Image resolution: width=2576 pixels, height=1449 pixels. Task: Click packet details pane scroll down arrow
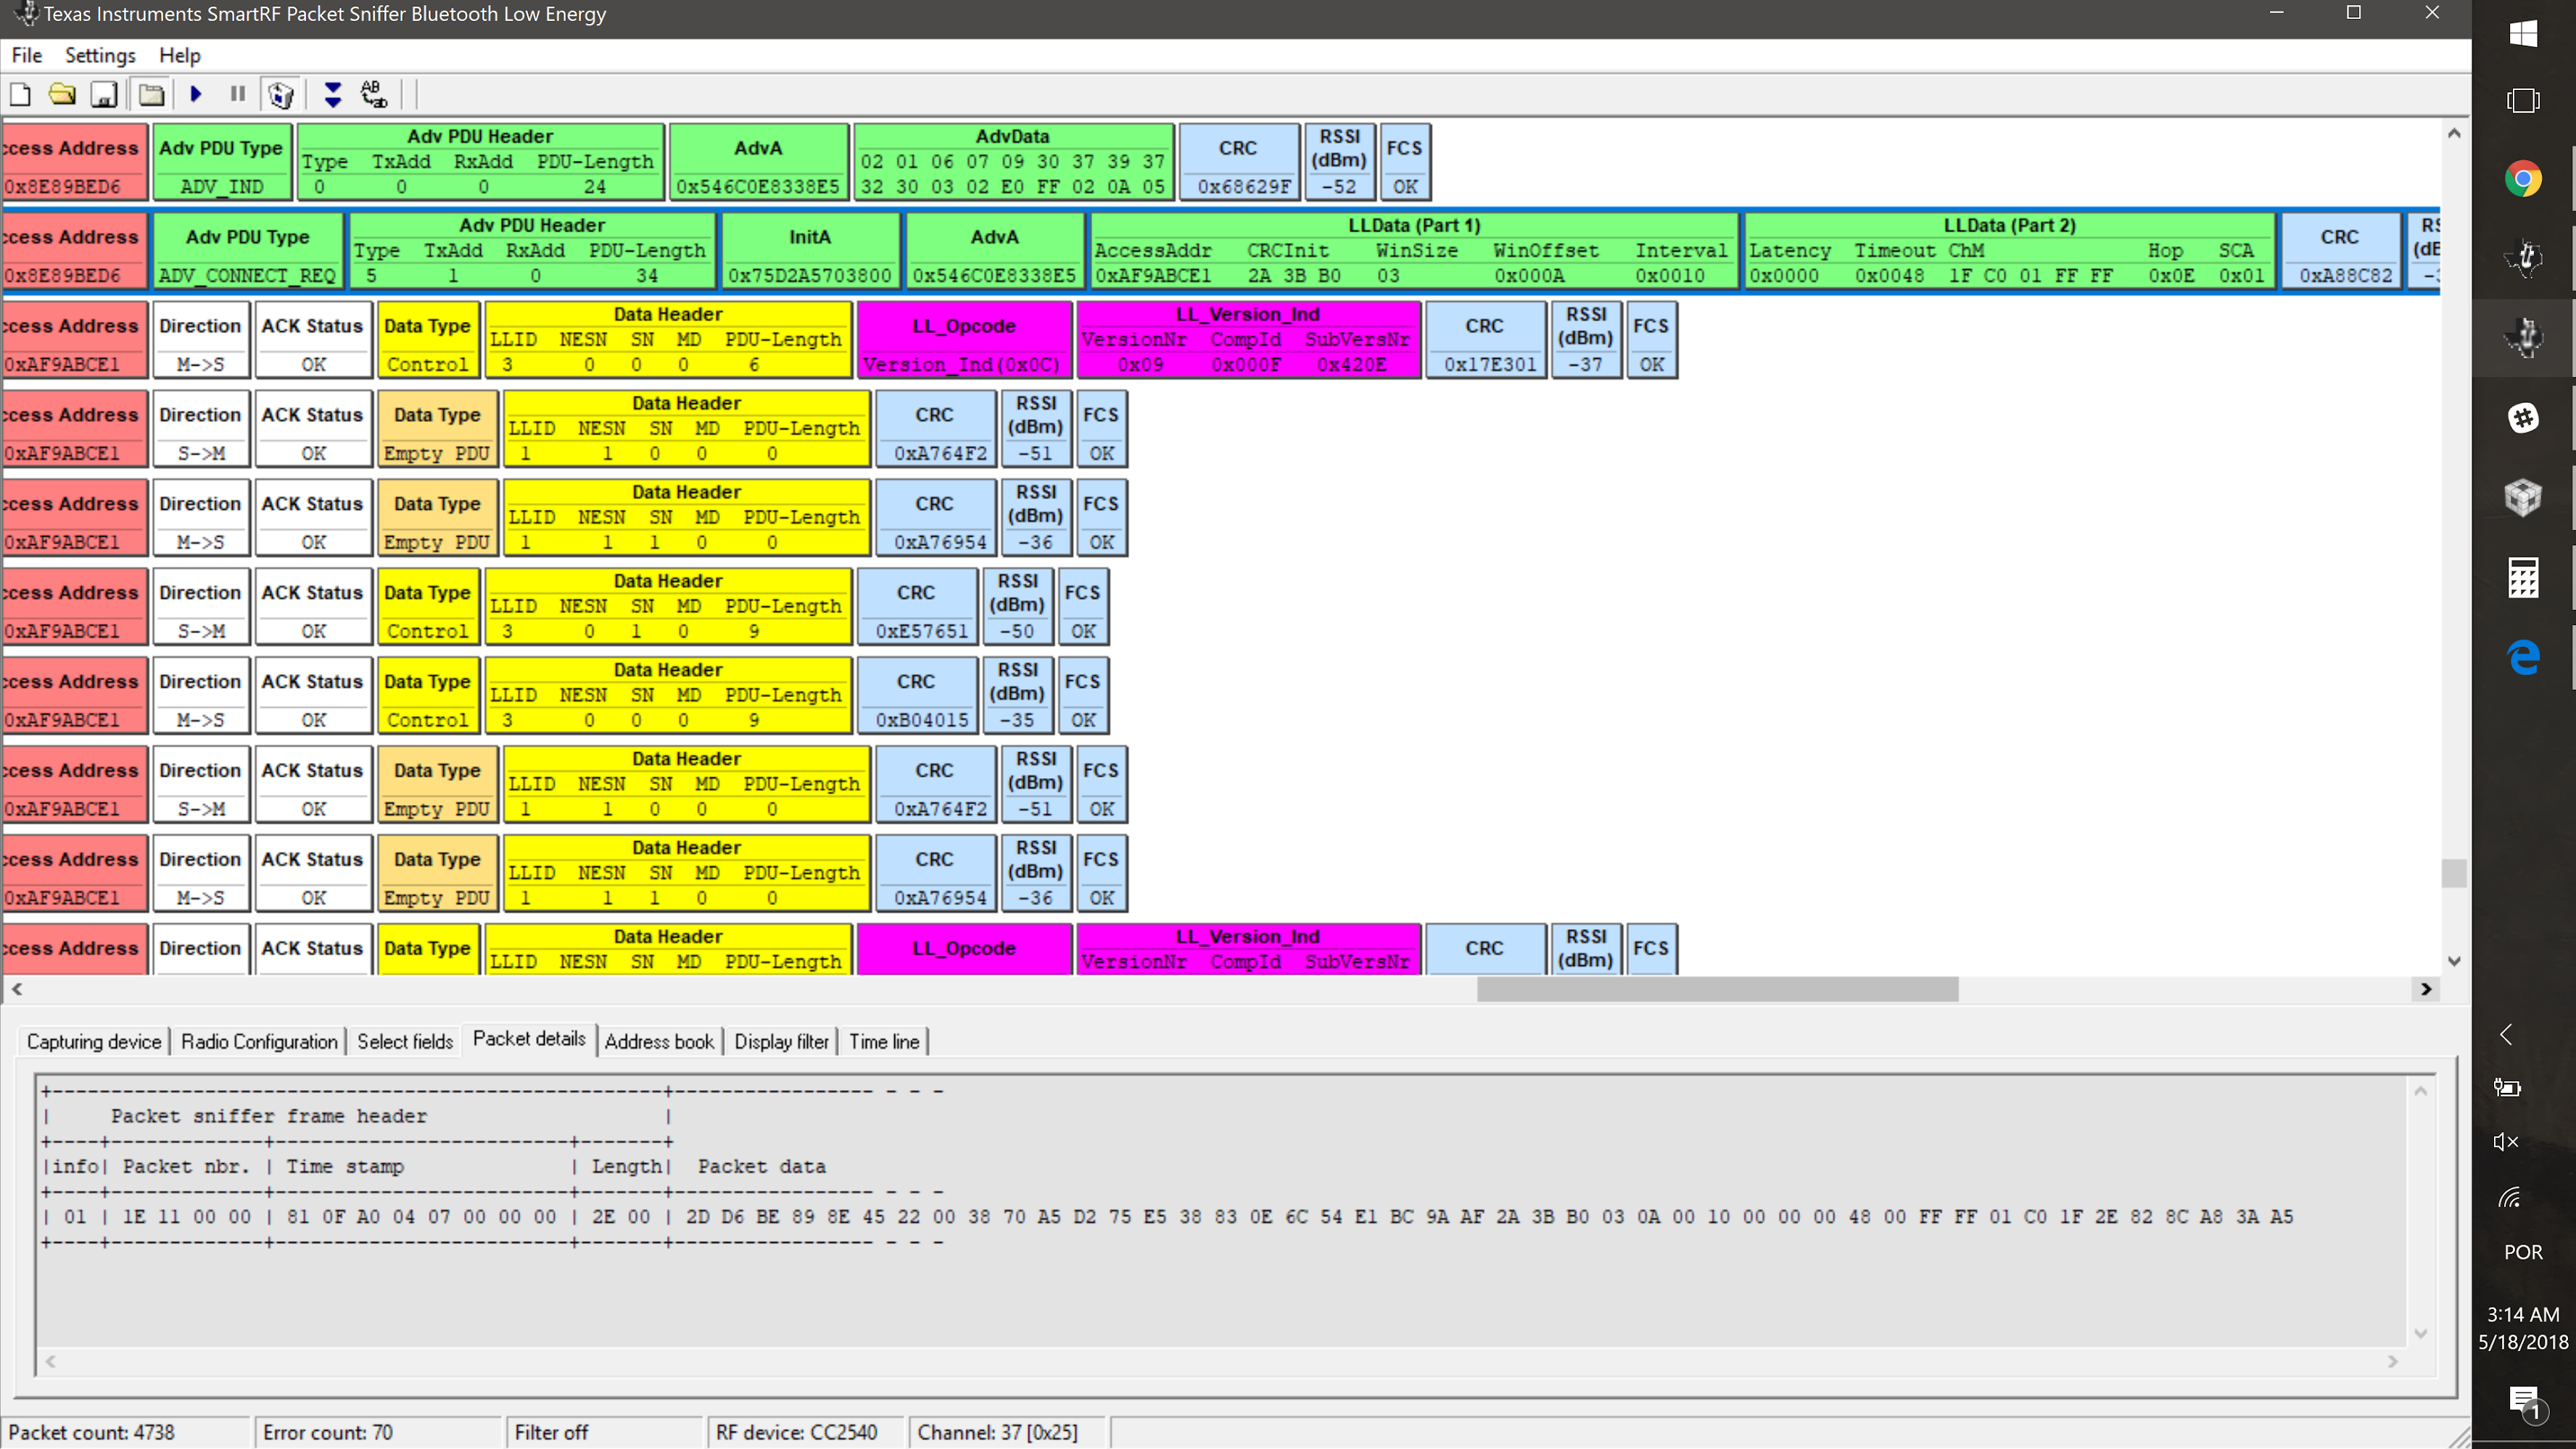pyautogui.click(x=2421, y=1333)
